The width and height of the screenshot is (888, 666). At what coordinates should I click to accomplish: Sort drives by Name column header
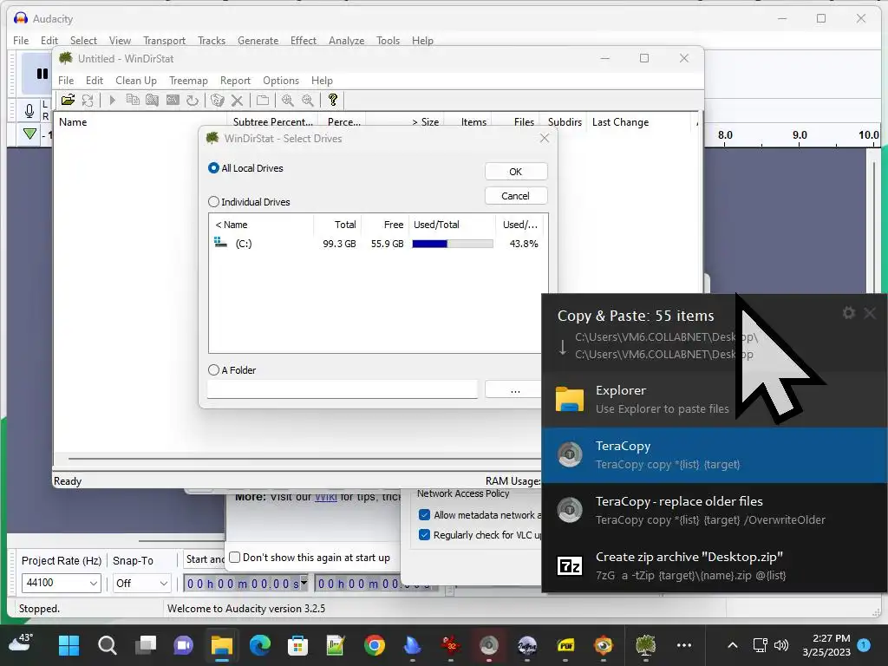(x=260, y=225)
